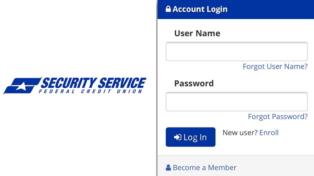
Task: Open the Forgot User Name page
Action: pos(275,66)
